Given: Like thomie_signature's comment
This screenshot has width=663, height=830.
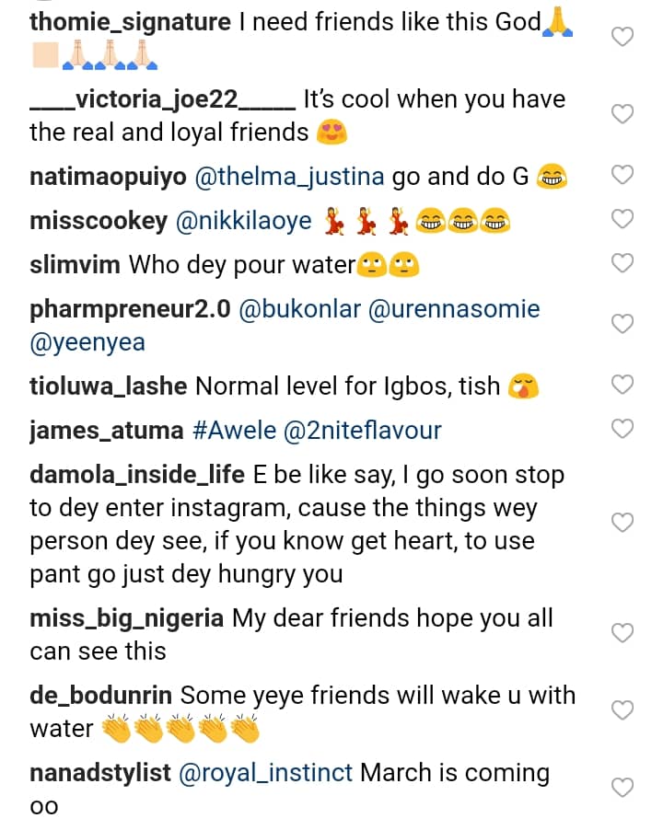Looking at the screenshot, I should click(623, 37).
